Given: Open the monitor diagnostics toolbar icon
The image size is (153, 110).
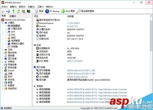Looking at the screenshot, I should pos(29,11).
